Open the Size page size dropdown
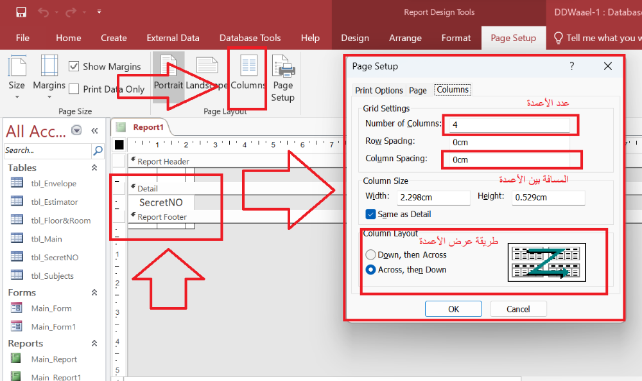The height and width of the screenshot is (381, 642). click(x=17, y=78)
